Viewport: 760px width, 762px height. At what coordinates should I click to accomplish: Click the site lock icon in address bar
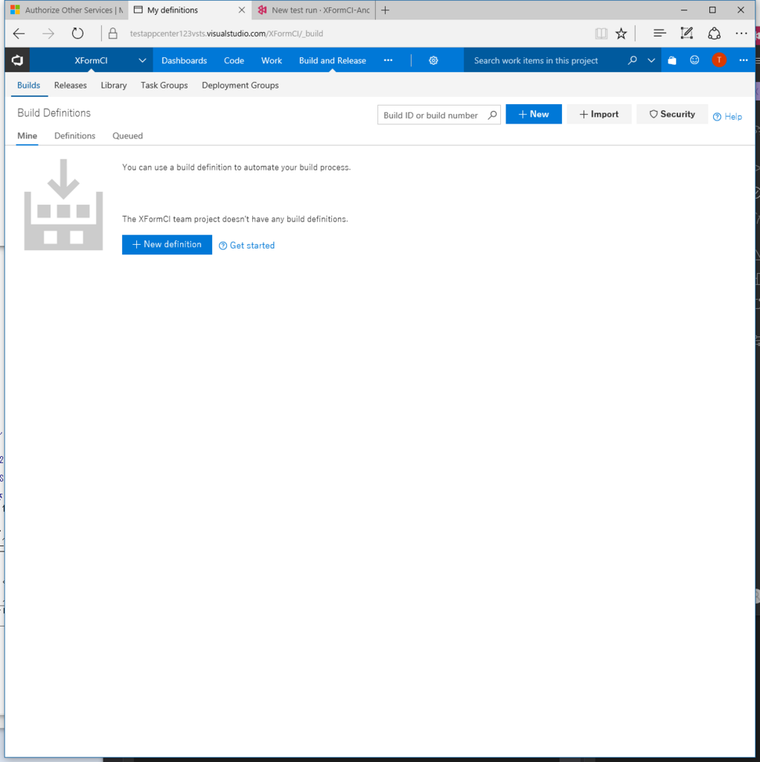pyautogui.click(x=113, y=33)
